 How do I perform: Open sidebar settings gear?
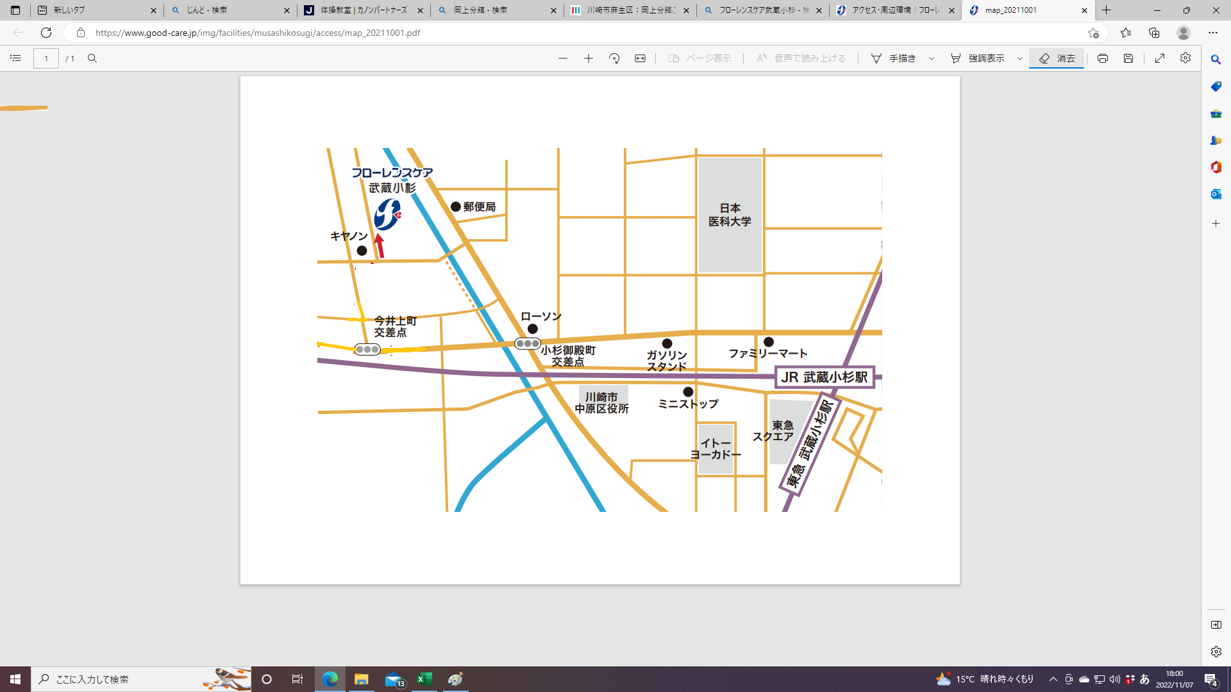point(1216,652)
